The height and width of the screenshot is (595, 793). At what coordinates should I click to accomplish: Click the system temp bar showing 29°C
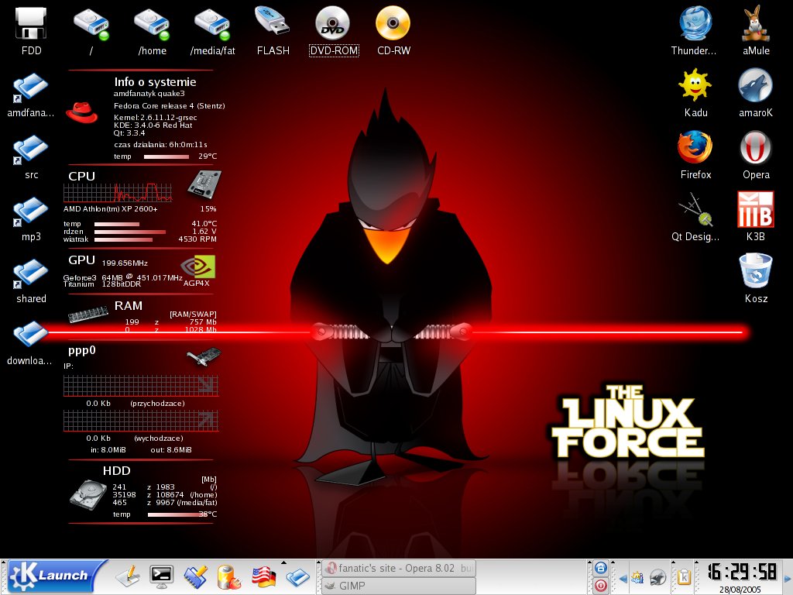(x=166, y=156)
